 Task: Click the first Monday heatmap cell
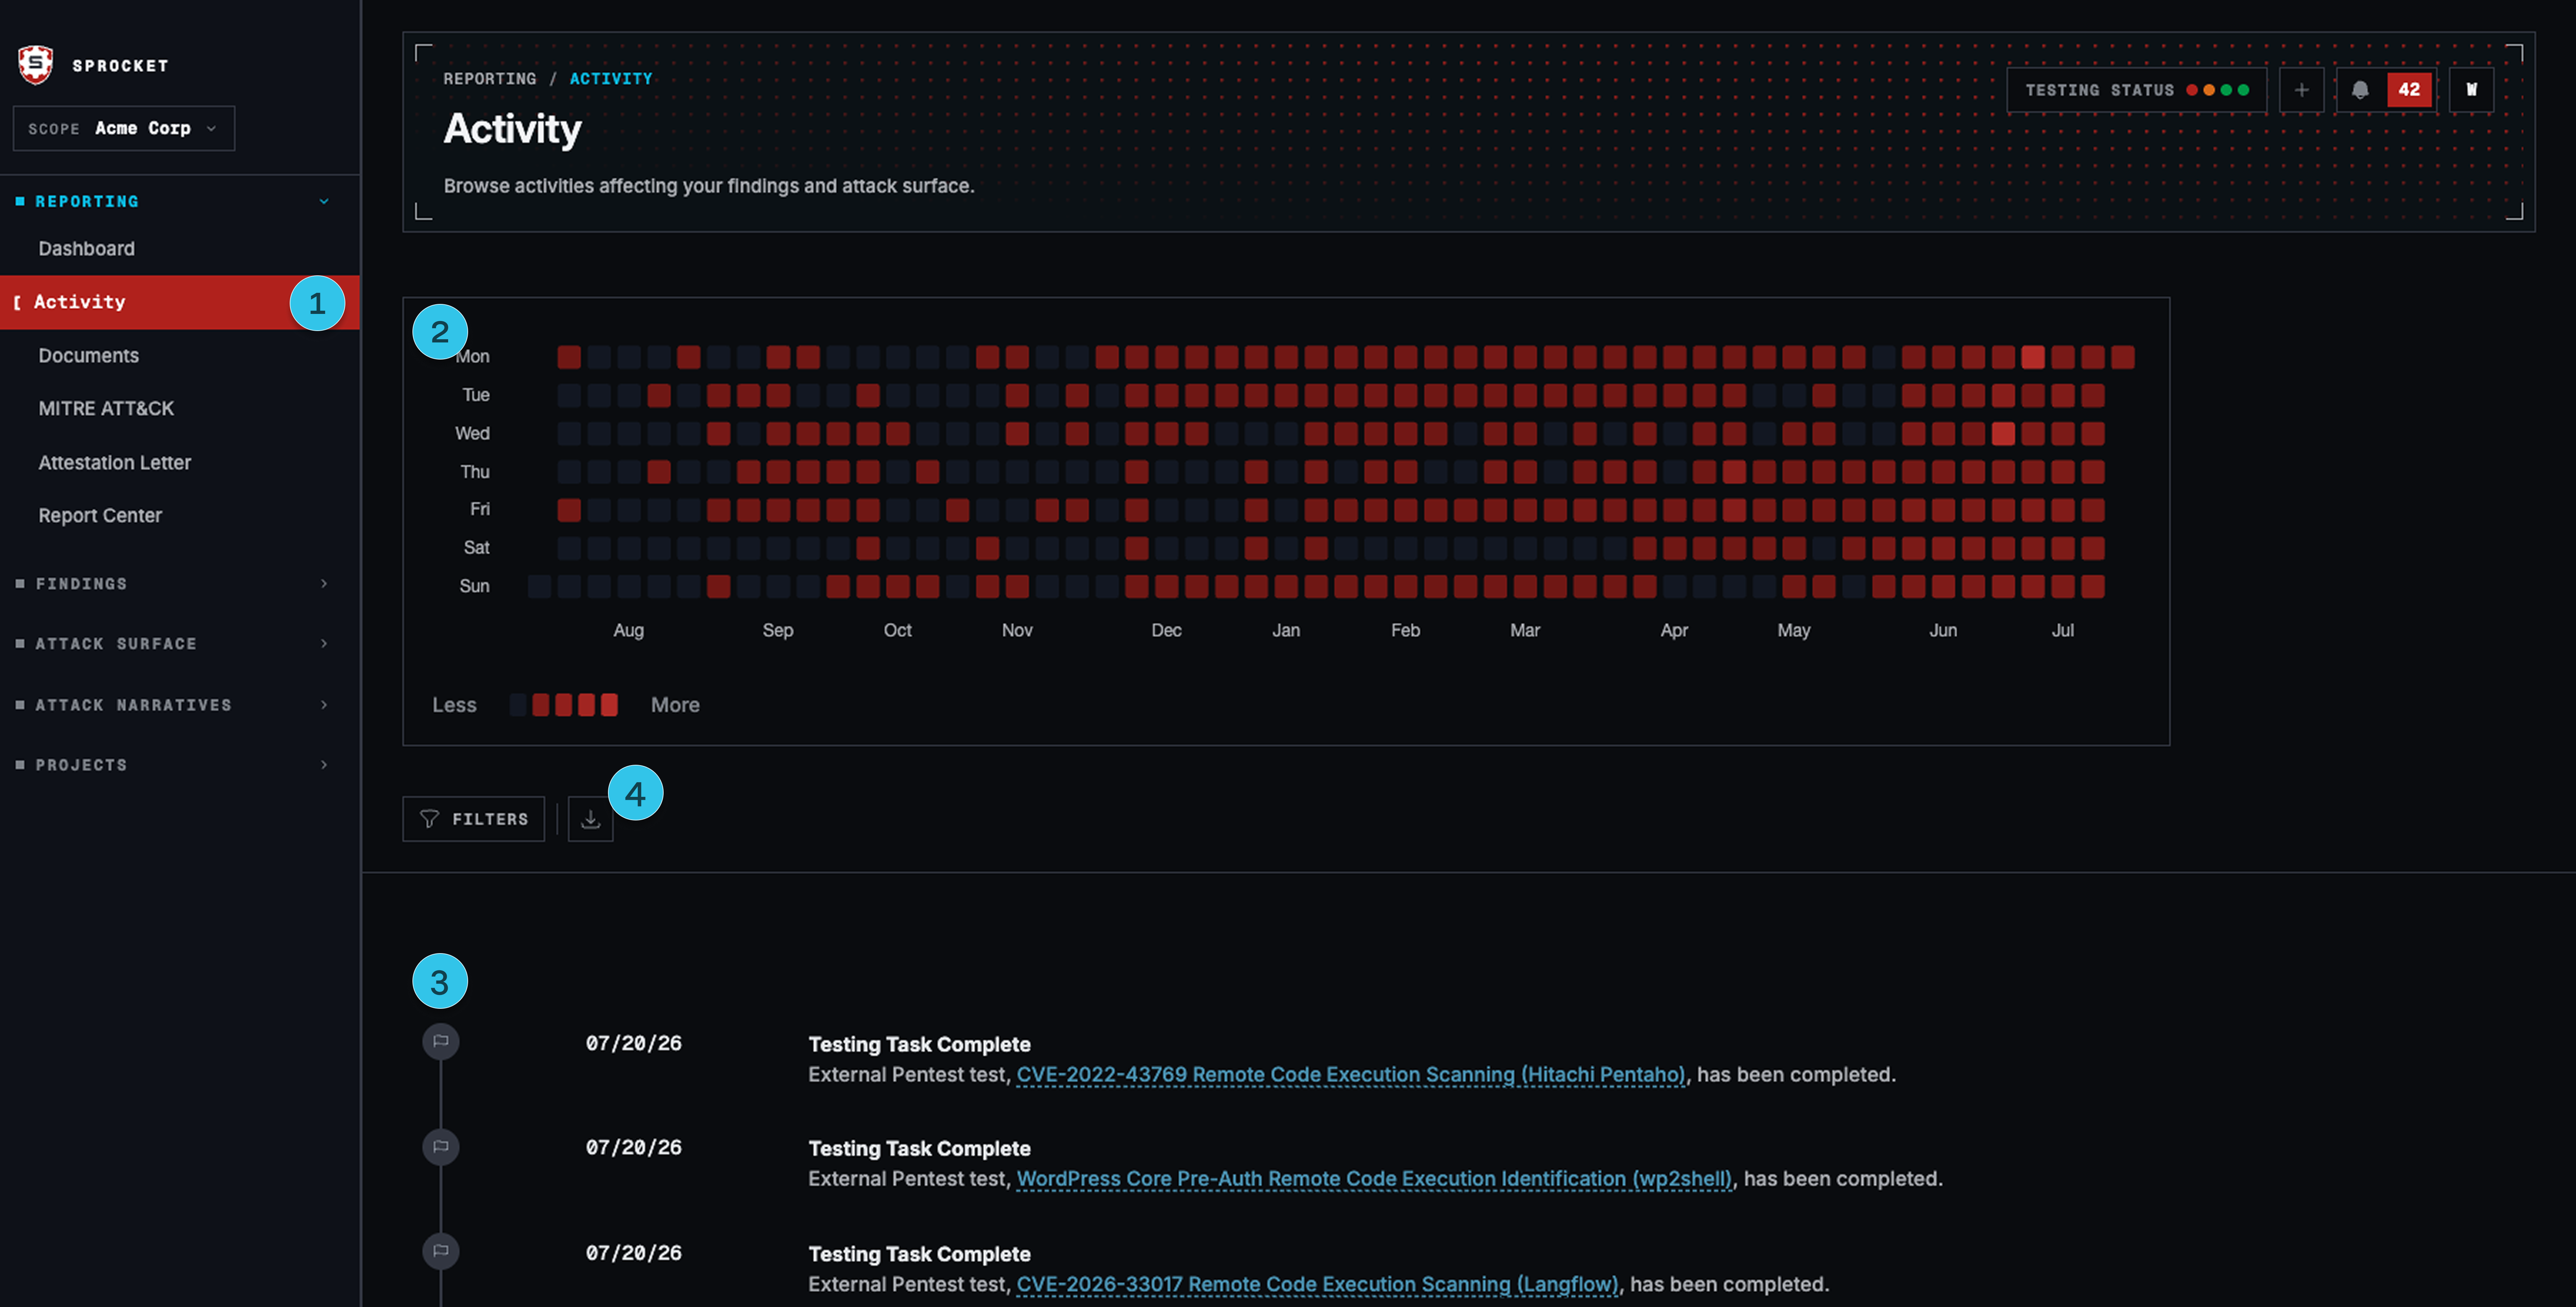tap(569, 357)
